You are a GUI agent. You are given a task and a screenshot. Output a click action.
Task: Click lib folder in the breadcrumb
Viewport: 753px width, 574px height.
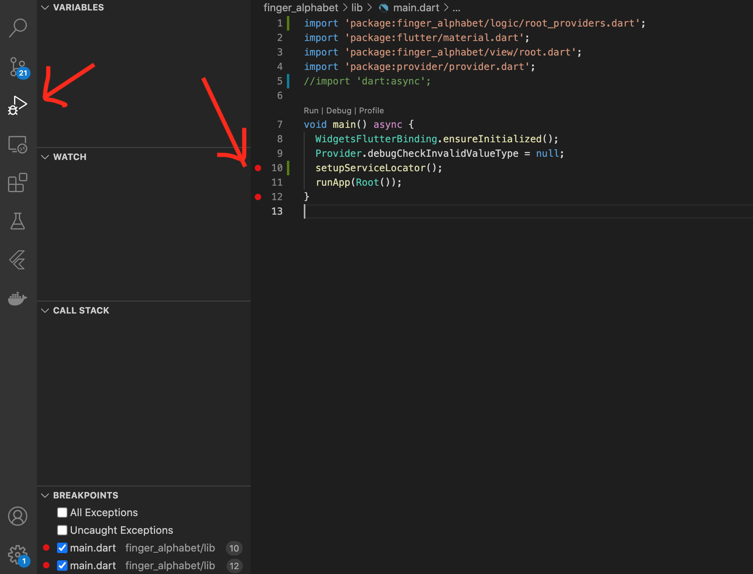(357, 8)
